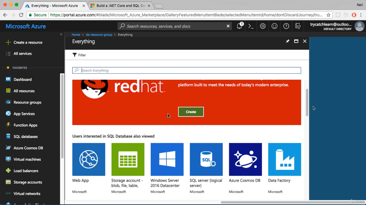Open the Chrome three-dot menu

[x=361, y=15]
